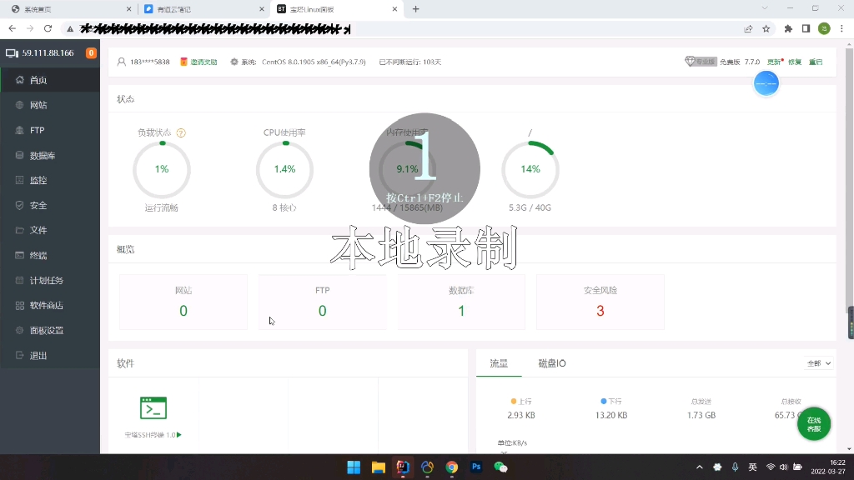This screenshot has width=854, height=480.
Task: Click the 修复 repair link
Action: pyautogui.click(x=795, y=62)
